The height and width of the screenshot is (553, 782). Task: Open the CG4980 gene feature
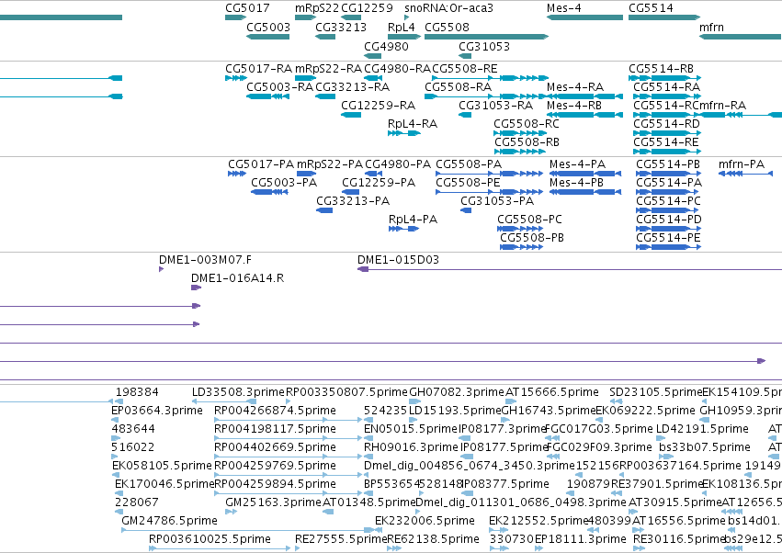click(373, 56)
